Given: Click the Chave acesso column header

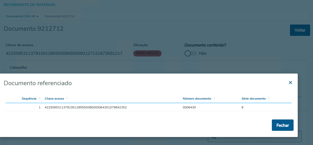Looking at the screenshot, I should [x=54, y=99].
